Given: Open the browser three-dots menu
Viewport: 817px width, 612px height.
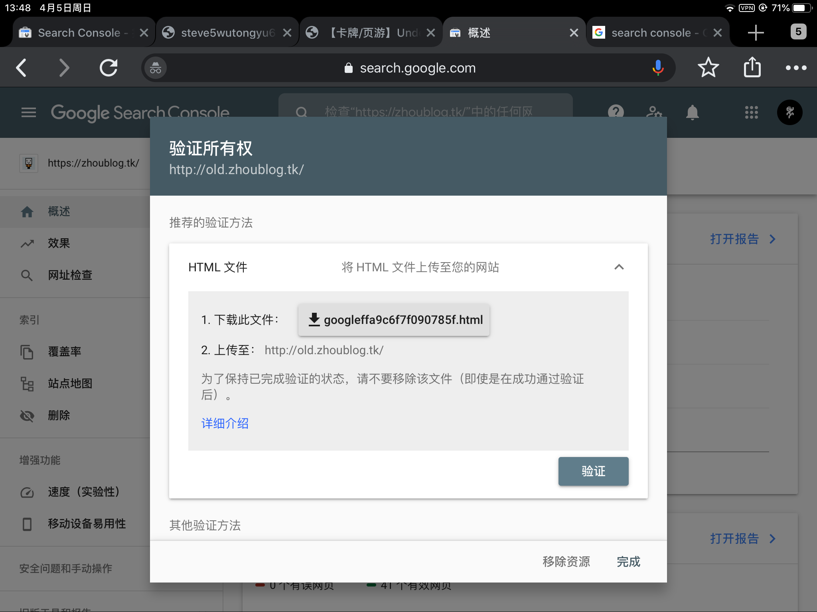Looking at the screenshot, I should (796, 68).
